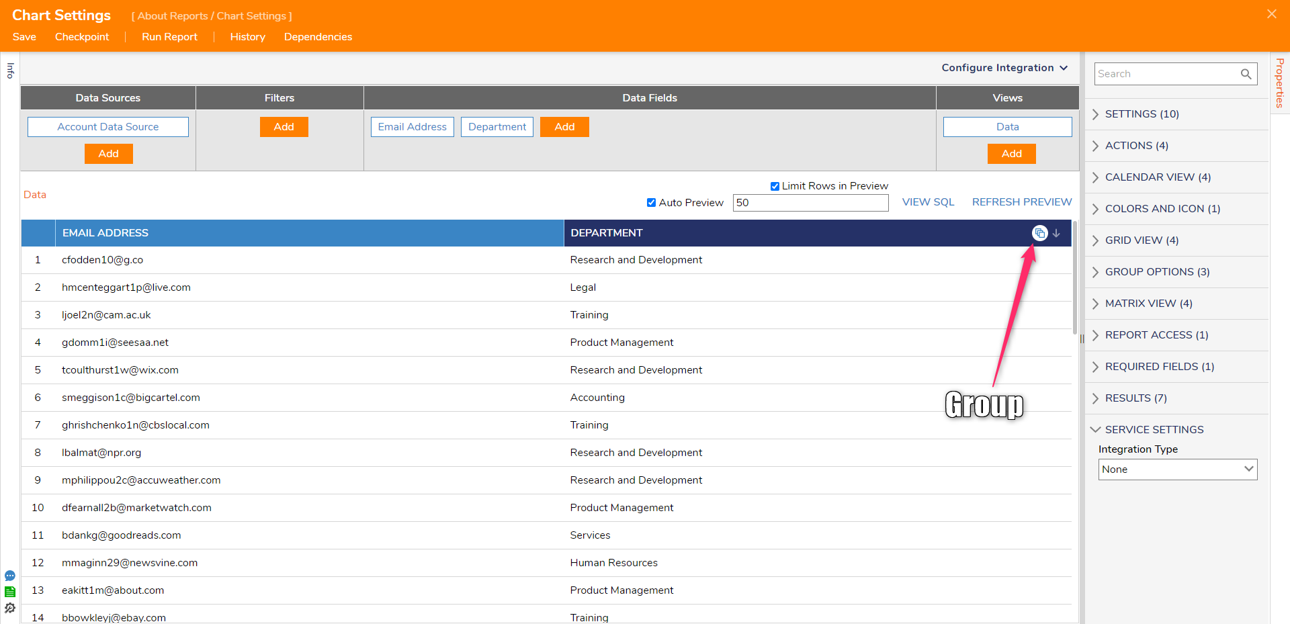
Task: Expand the MATRIX VIEW (4) section
Action: [x=1176, y=304]
